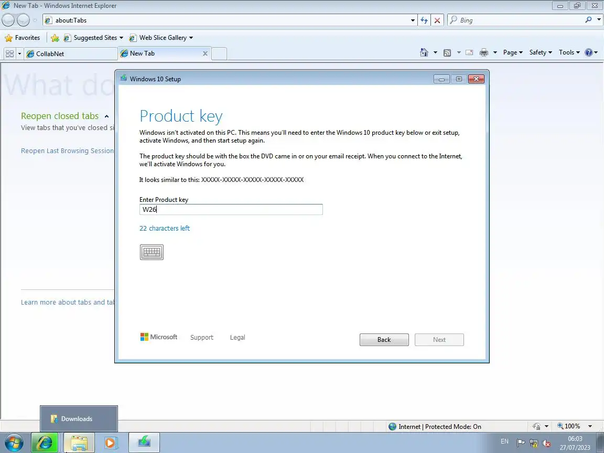Click the Print icon
Viewport: 604px width, 453px height.
(x=484, y=53)
